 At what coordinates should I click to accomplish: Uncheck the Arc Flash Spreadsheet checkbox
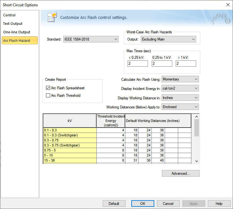pos(48,88)
